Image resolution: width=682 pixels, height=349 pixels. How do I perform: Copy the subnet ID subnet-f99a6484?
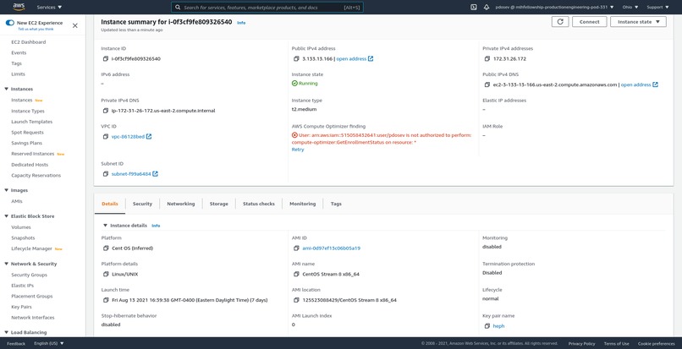(x=105, y=174)
